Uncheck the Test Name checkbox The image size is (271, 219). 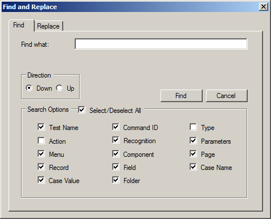[41, 127]
